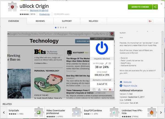Open the ScriptSafe extension icon

39,112
